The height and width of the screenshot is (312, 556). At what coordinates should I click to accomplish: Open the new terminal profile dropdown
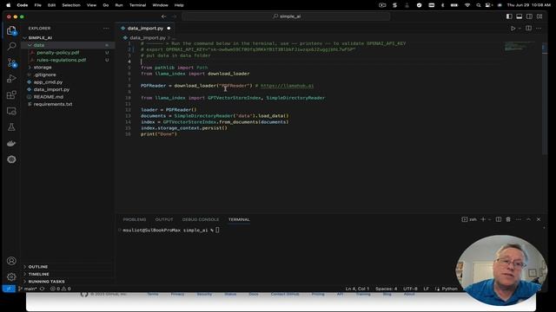click(490, 219)
